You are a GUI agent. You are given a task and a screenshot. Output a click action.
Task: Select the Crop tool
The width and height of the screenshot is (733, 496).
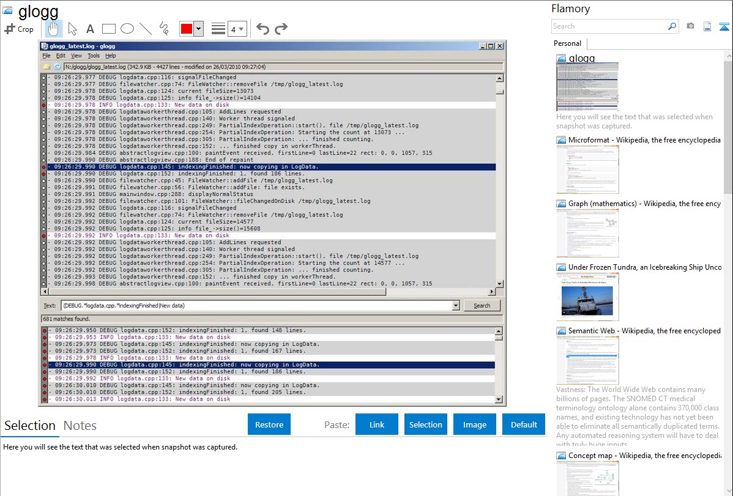(19, 29)
